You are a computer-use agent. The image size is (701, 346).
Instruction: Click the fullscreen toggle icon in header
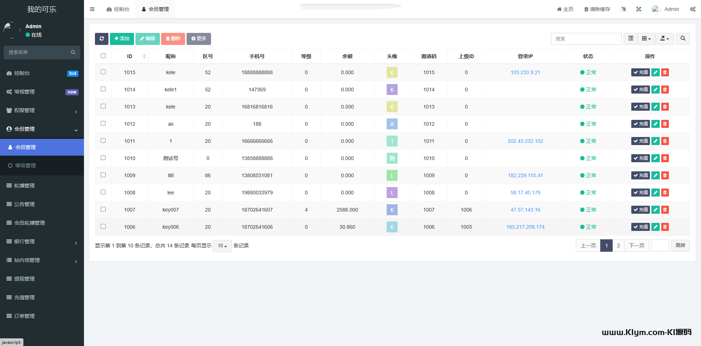pyautogui.click(x=639, y=9)
